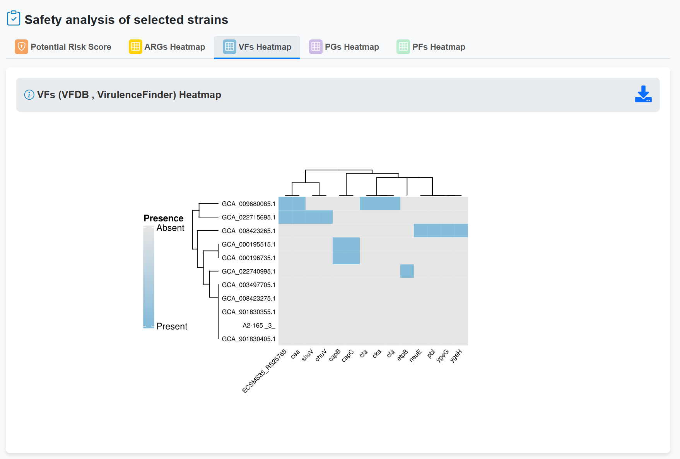Click the Presence gradient color legend bar
The height and width of the screenshot is (459, 680).
(149, 277)
